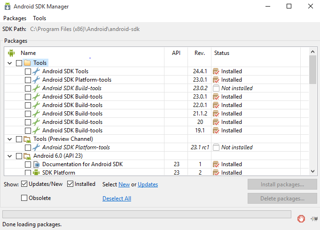This screenshot has width=320, height=230.
Task: Maximize the Android SDK Manager window
Action: pos(289,6)
